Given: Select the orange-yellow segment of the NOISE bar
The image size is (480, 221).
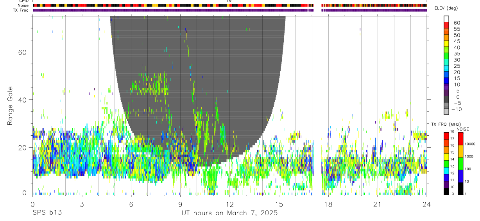Looking at the screenshot, I should click(460, 151).
